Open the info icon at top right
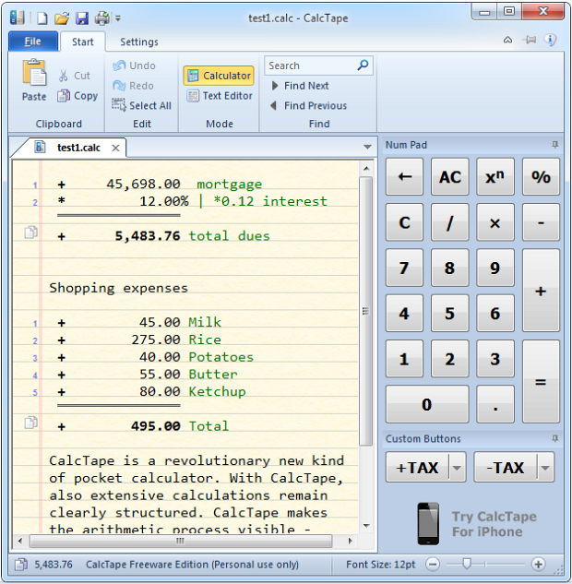Screen dimensions: 572x584 pos(550,39)
